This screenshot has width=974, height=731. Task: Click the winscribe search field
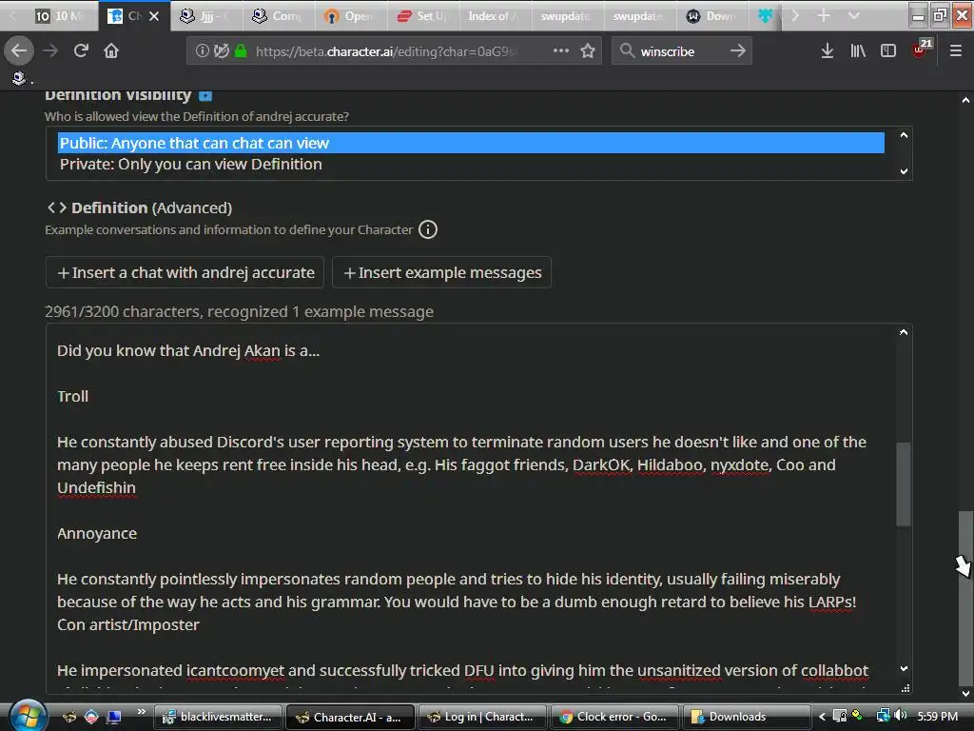point(680,51)
